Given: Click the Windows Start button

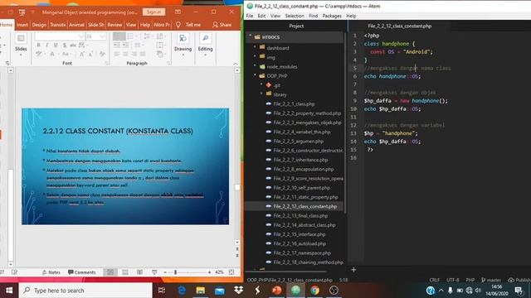Looking at the screenshot, I should 9,291.
